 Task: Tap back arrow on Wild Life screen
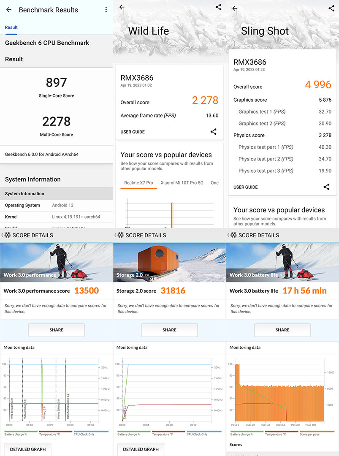coord(122,7)
